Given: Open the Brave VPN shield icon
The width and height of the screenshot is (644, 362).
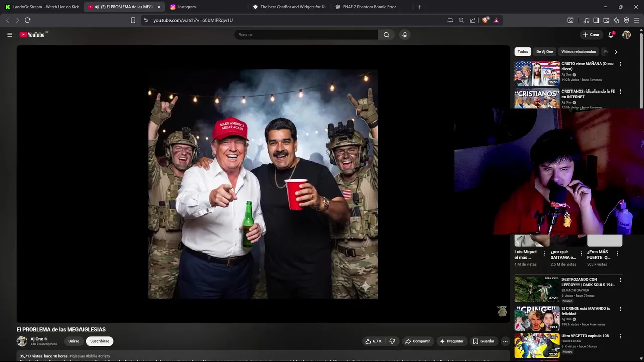Looking at the screenshot, I should (626, 20).
